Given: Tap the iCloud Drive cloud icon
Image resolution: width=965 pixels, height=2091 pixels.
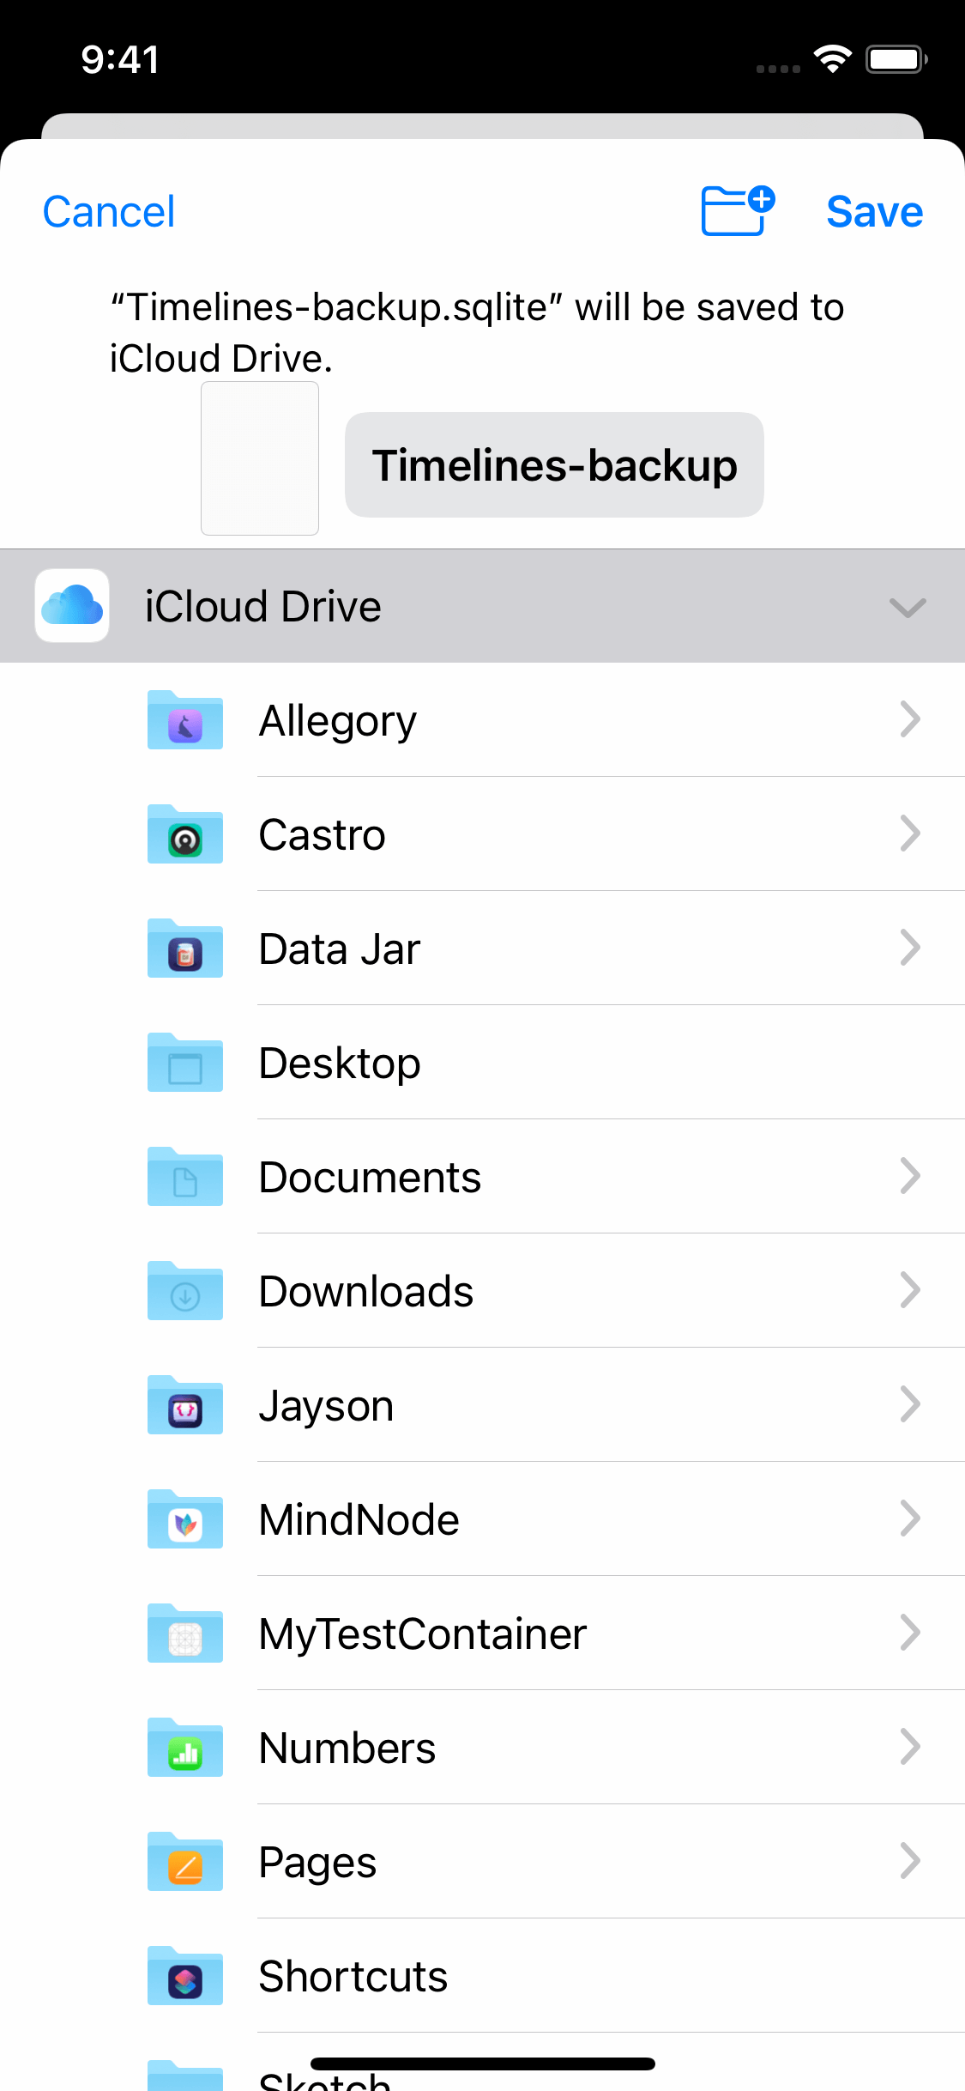Looking at the screenshot, I should [72, 605].
